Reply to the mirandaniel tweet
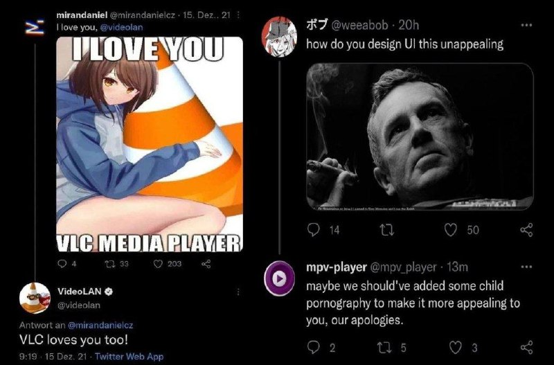This screenshot has width=554, height=365. pos(62,264)
